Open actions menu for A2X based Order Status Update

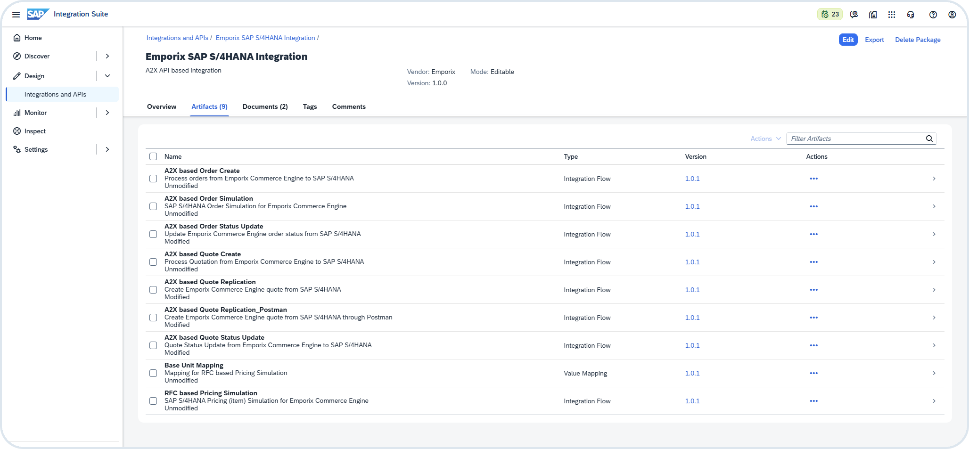[x=814, y=234]
